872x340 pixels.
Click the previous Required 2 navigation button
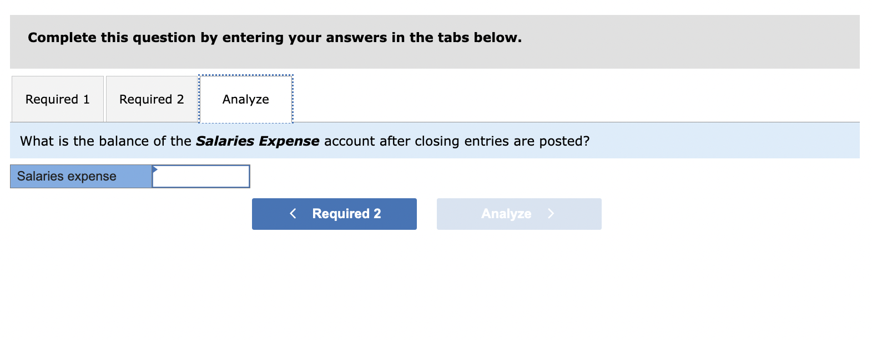pos(334,214)
